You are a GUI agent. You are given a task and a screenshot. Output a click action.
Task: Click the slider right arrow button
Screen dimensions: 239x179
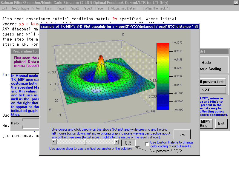tap(117, 142)
